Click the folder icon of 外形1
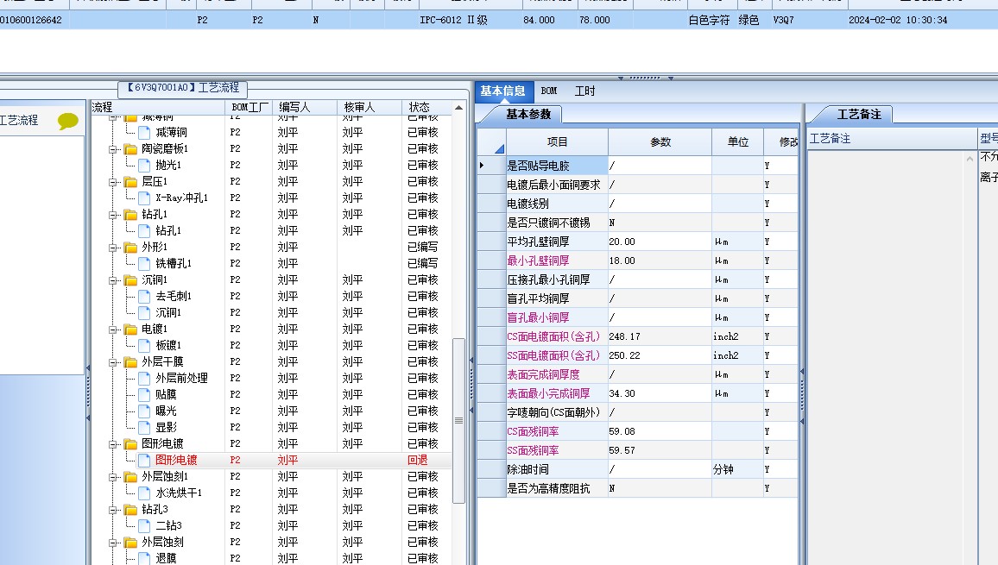 [130, 248]
